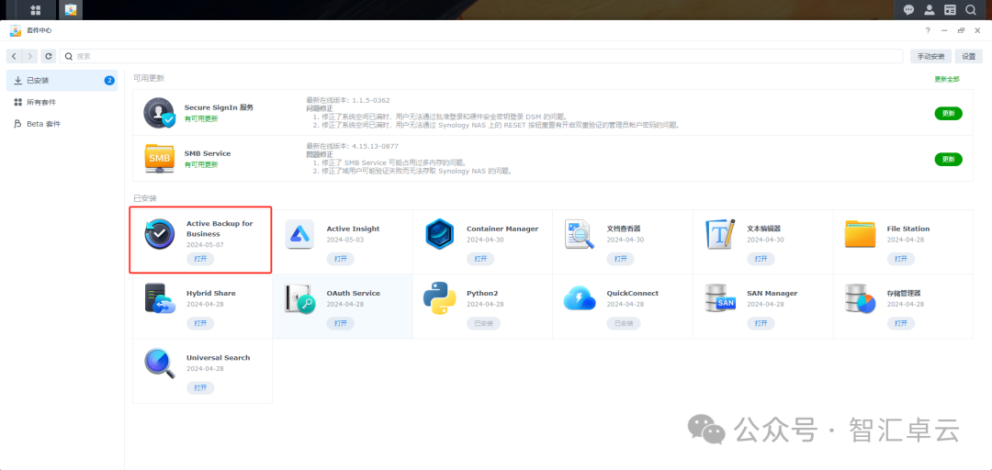Click the Universal Search icon

pos(160,364)
